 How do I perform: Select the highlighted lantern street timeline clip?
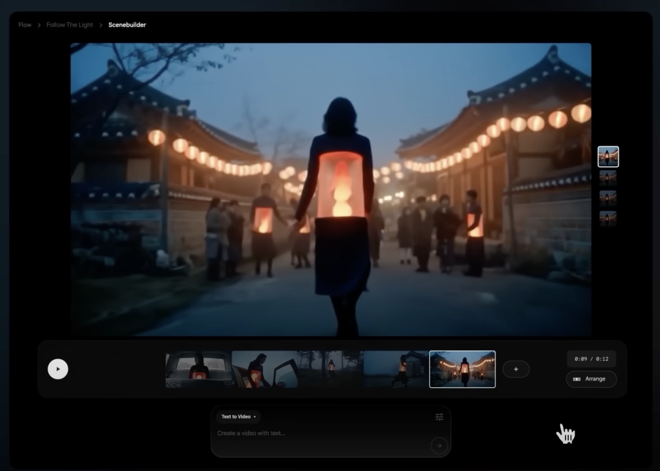point(462,369)
